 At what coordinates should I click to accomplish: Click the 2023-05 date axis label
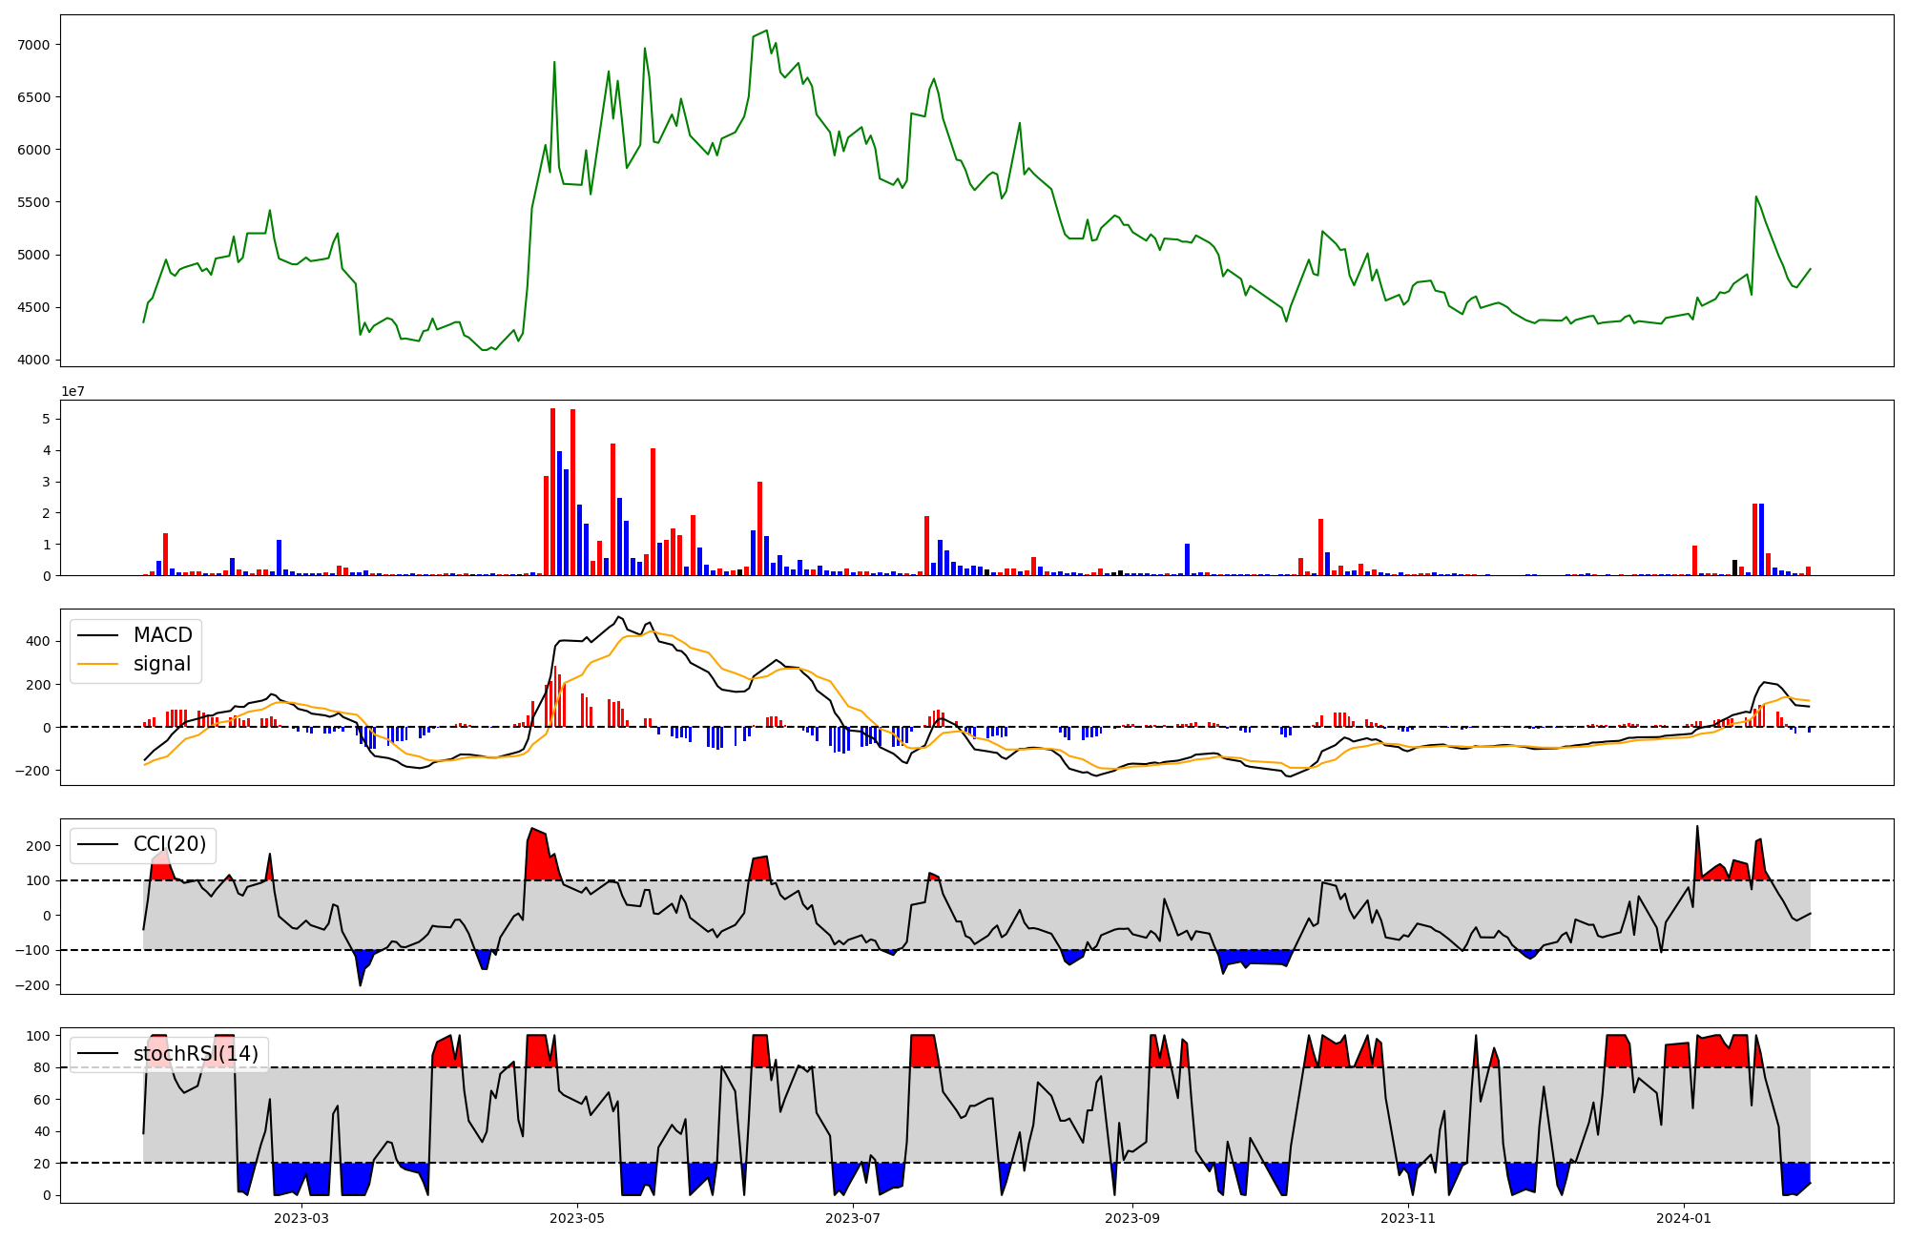576,1218
